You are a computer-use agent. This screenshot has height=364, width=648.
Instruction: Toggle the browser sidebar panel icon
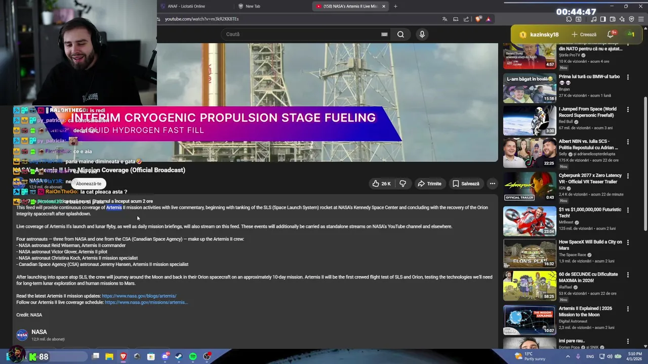[x=602, y=19]
